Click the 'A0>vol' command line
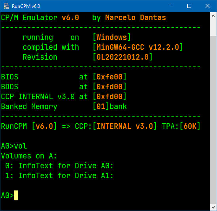 coord(14,146)
